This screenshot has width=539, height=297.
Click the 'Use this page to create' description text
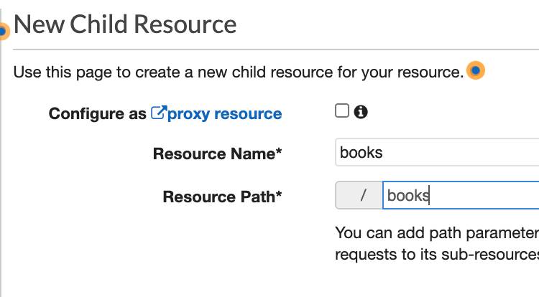click(x=239, y=72)
